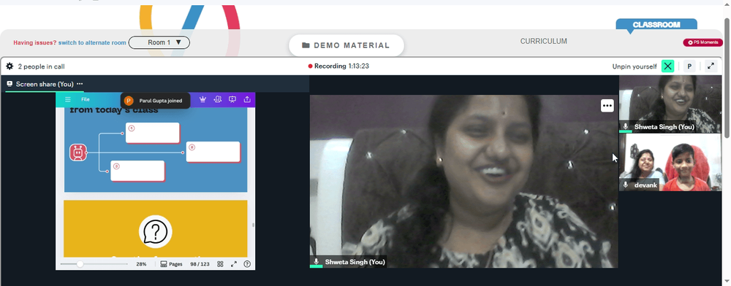This screenshot has height=286, width=731.
Task: Open the call settings gear icon
Action: coord(10,66)
